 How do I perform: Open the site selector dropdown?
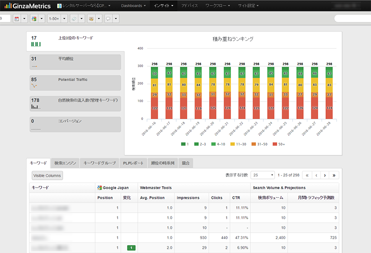84,6
